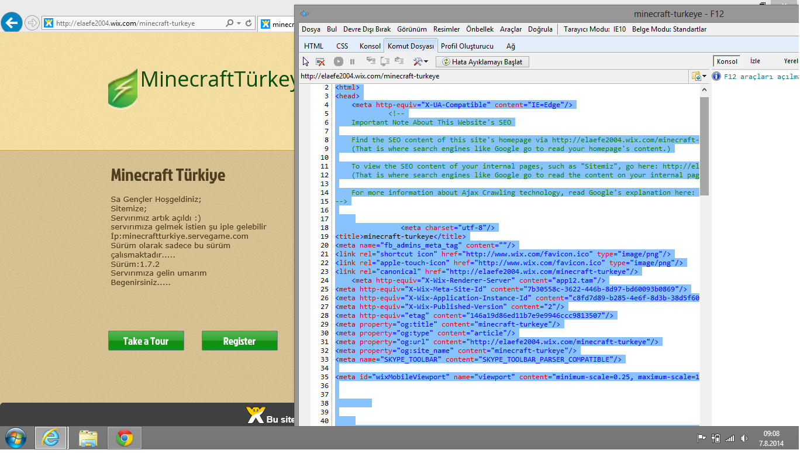Open the hammer-wrench configuration dropdown
Image resolution: width=800 pixels, height=453 pixels.
[420, 61]
